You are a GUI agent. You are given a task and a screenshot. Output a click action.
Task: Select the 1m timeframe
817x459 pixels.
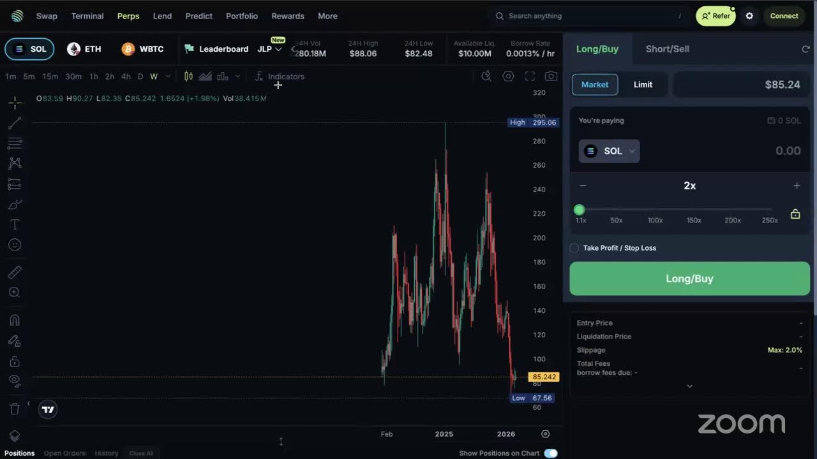[x=11, y=76]
